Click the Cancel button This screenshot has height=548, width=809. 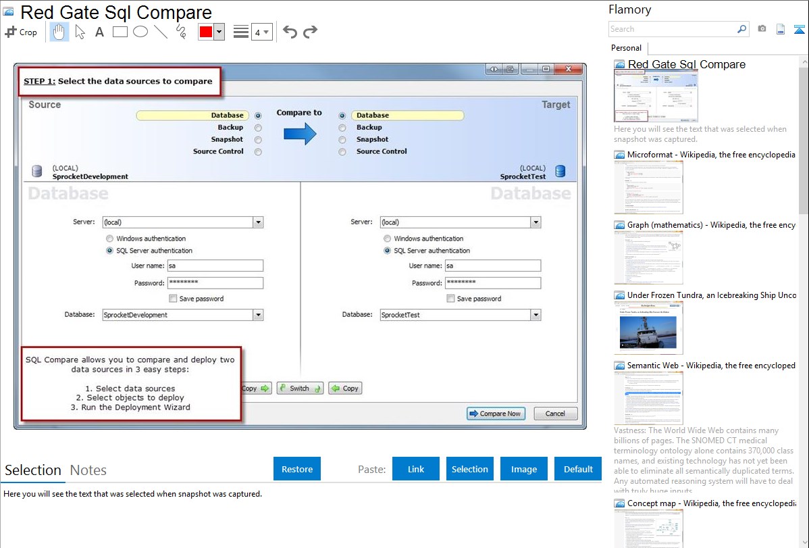coord(555,414)
